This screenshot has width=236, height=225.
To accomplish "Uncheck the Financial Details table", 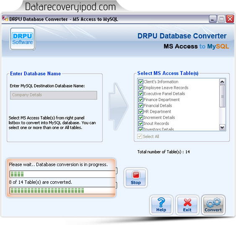I will tap(140, 106).
